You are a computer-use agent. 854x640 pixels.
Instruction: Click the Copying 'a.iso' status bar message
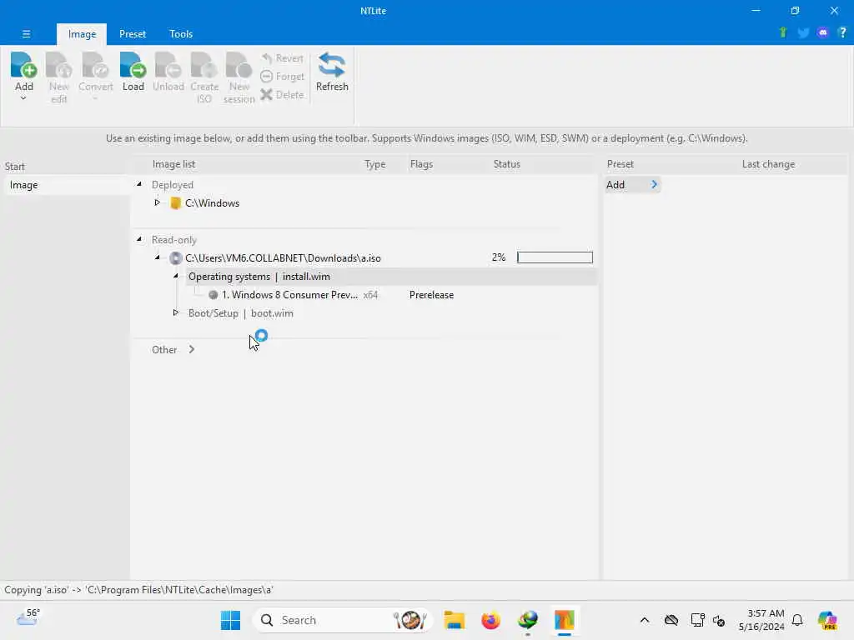pyautogui.click(x=138, y=590)
